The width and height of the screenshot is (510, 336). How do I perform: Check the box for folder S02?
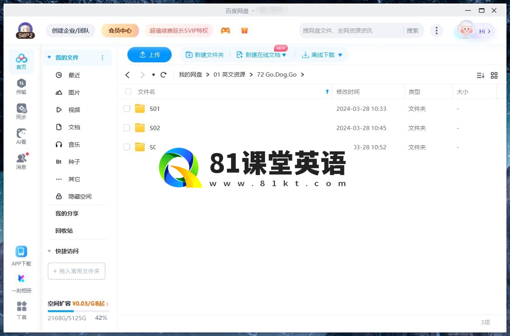pyautogui.click(x=127, y=128)
